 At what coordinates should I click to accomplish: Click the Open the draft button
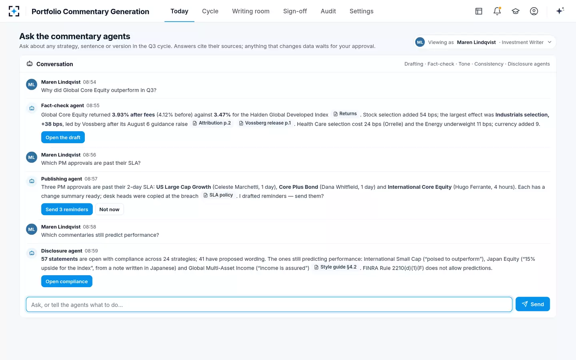point(63,137)
